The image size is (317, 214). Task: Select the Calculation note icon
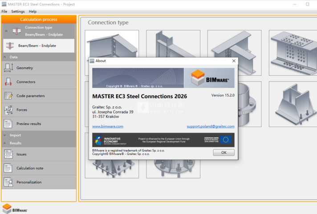tap(8, 168)
